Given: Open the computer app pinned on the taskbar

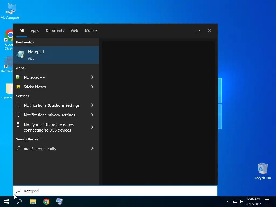Looking at the screenshot, I should tap(59, 201).
